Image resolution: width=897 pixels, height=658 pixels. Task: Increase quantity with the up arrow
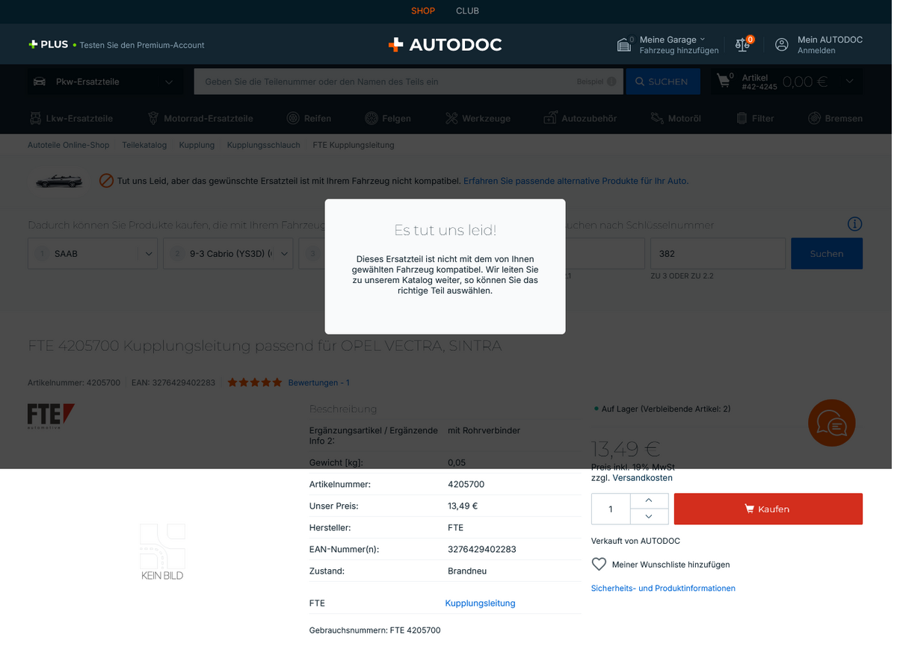pyautogui.click(x=647, y=500)
